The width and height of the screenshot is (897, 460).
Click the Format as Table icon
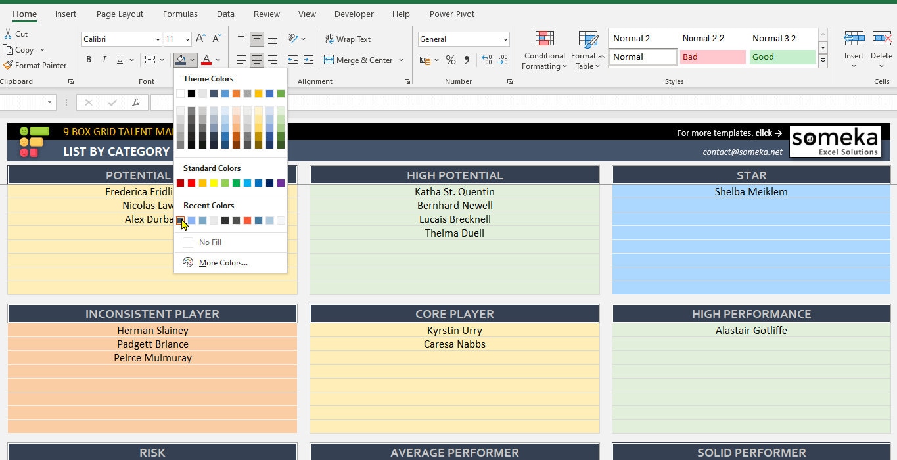coord(587,49)
